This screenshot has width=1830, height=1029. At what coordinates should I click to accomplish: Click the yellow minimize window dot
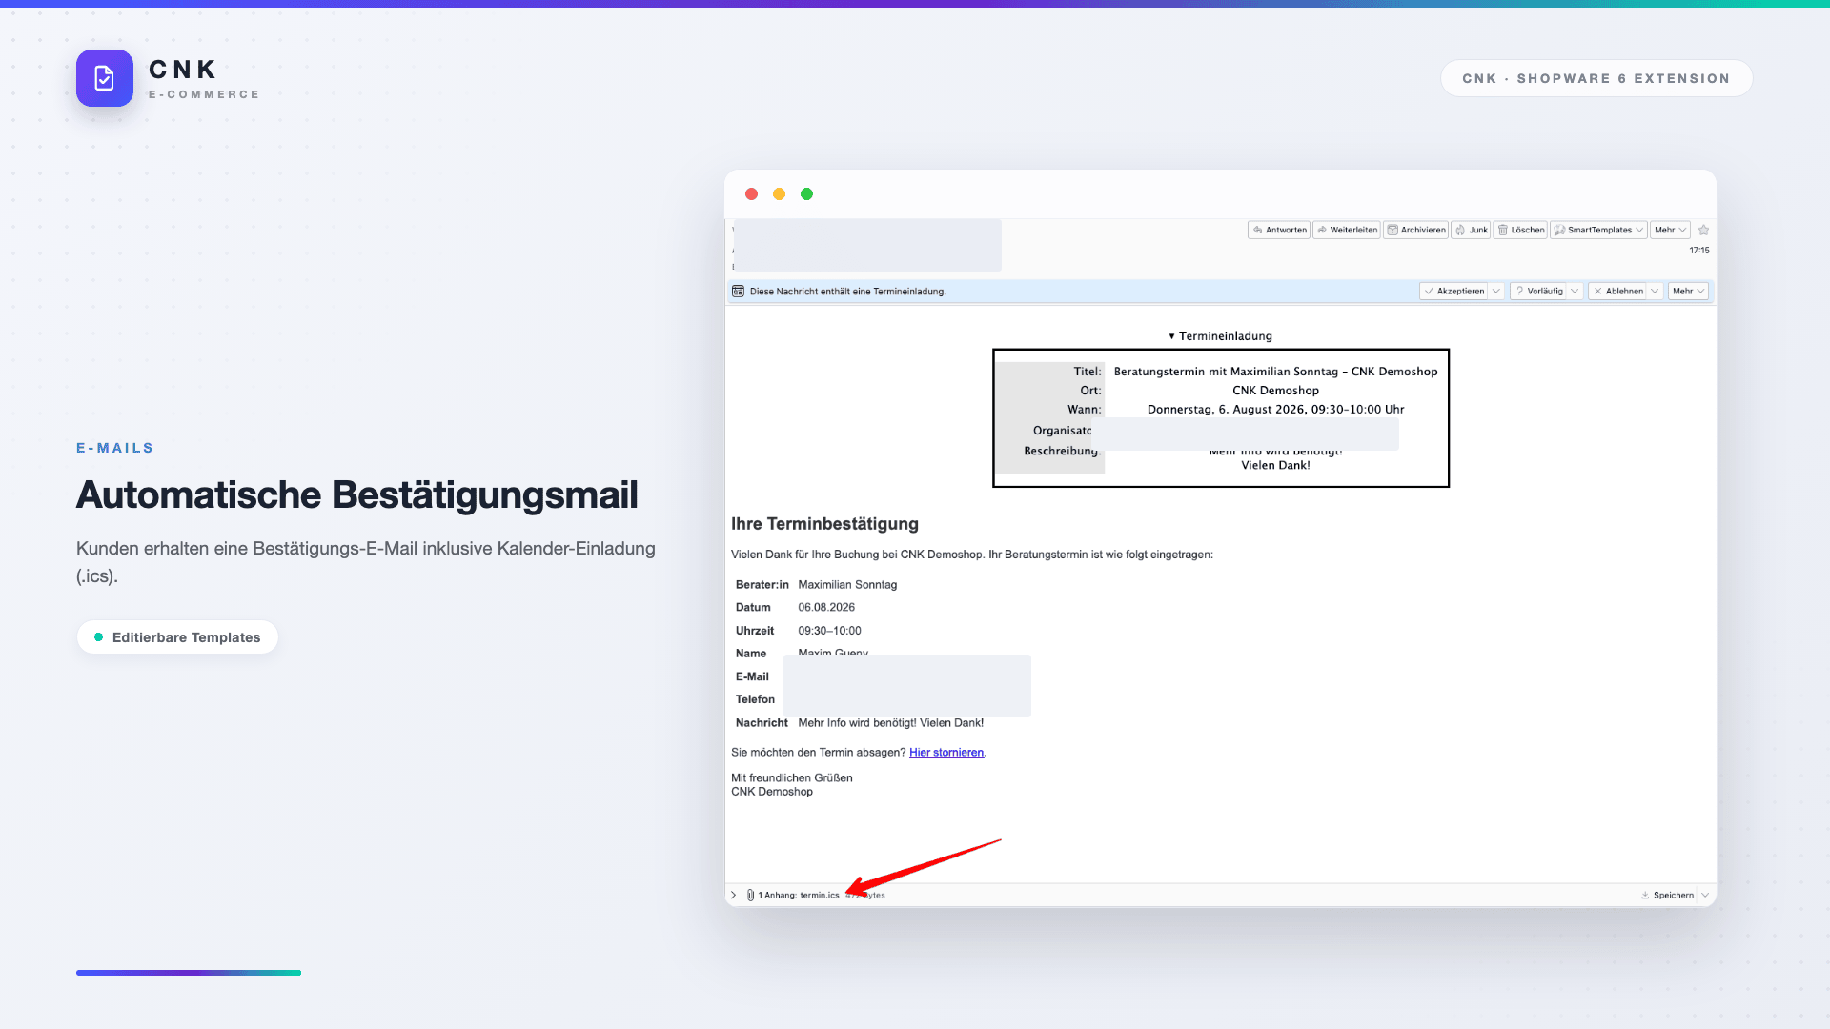click(779, 194)
